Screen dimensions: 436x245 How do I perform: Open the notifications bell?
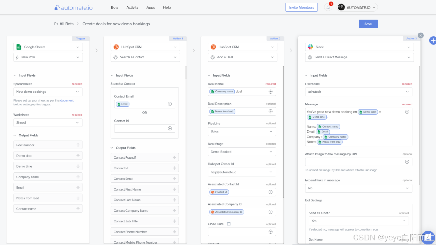point(328,7)
